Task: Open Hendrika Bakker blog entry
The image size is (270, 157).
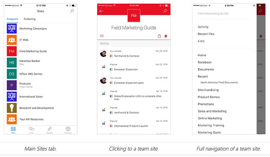Action: tap(30, 62)
